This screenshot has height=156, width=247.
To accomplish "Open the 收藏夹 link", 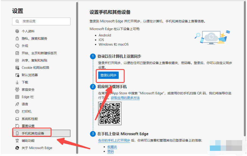I will (x=112, y=147).
